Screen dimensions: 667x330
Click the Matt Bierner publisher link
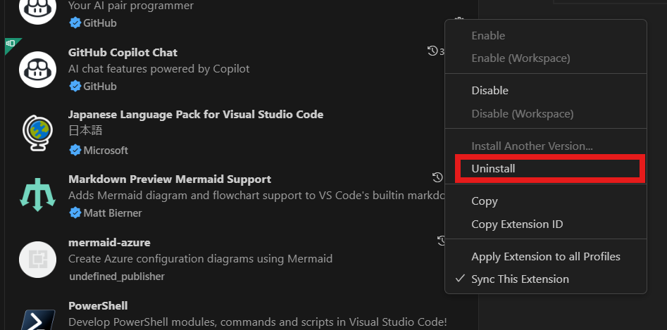(x=112, y=212)
